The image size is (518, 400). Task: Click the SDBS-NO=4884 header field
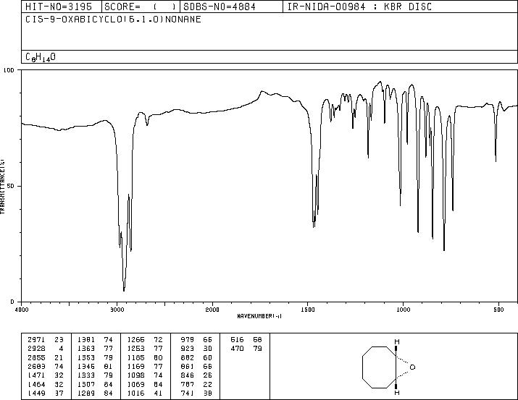(232, 7)
